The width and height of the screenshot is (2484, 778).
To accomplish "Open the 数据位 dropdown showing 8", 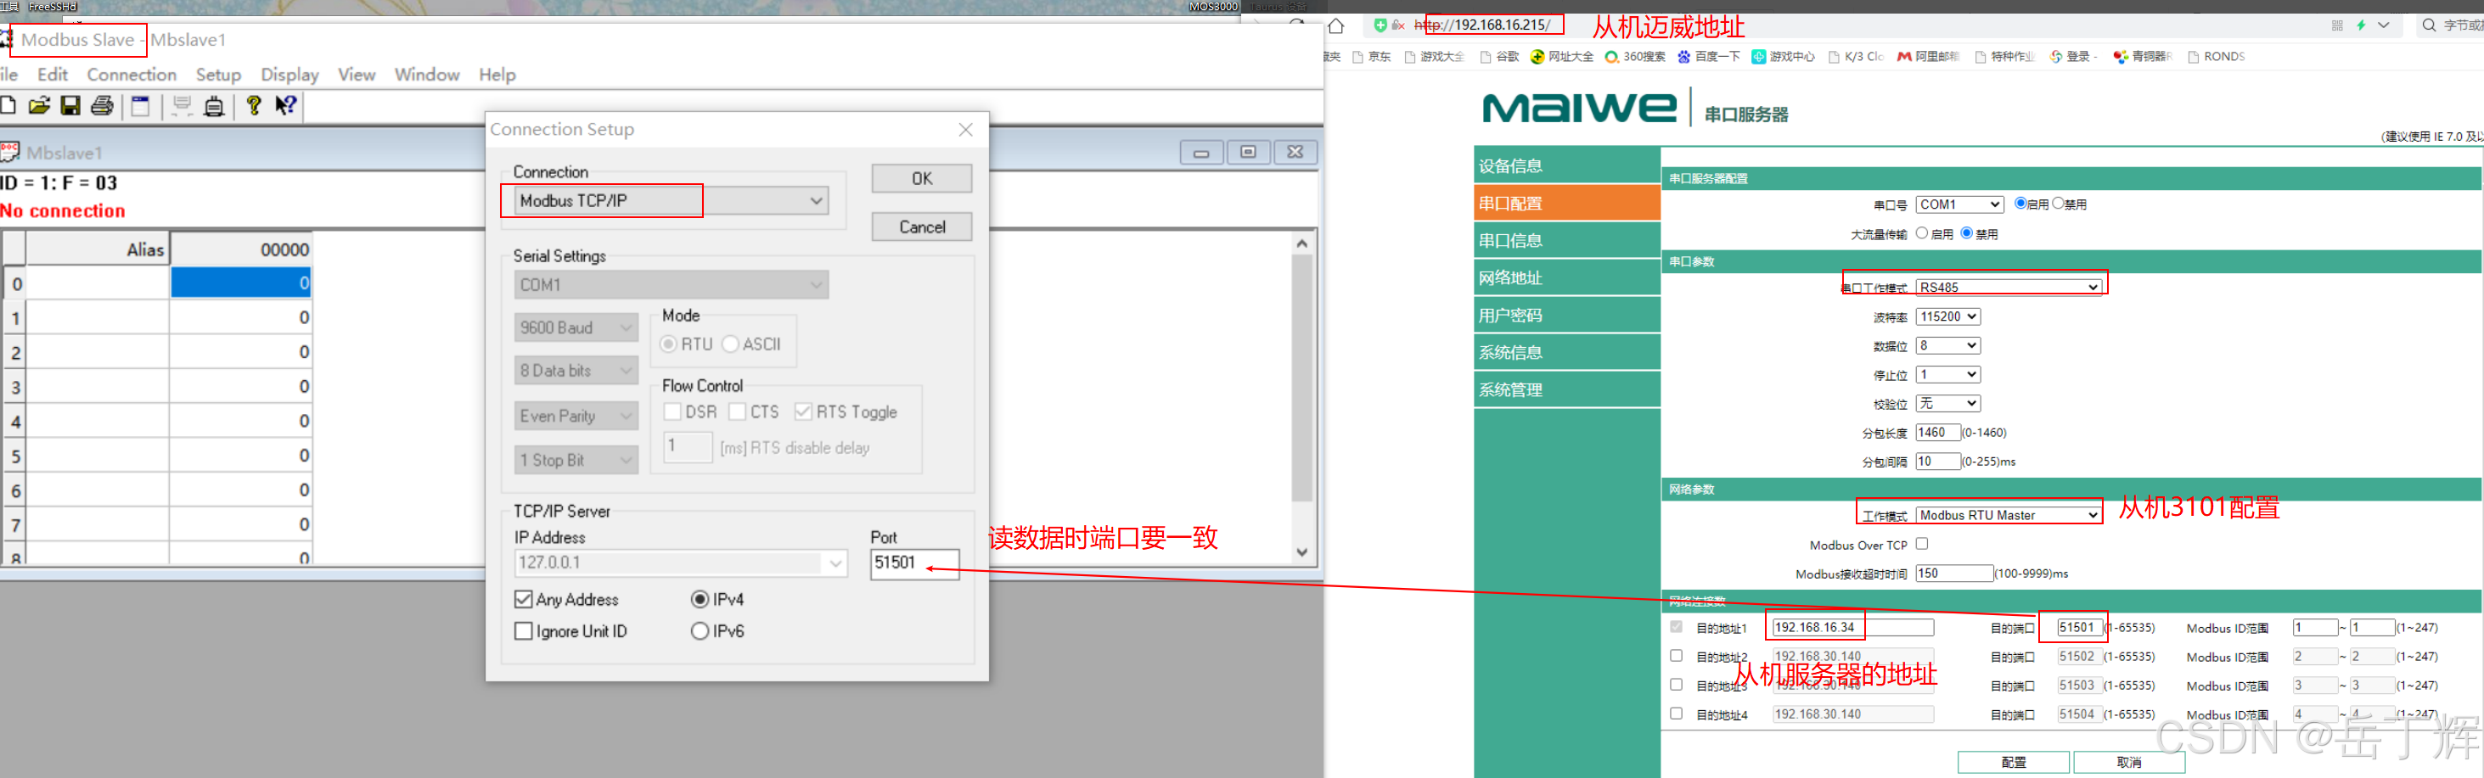I will [x=1947, y=345].
